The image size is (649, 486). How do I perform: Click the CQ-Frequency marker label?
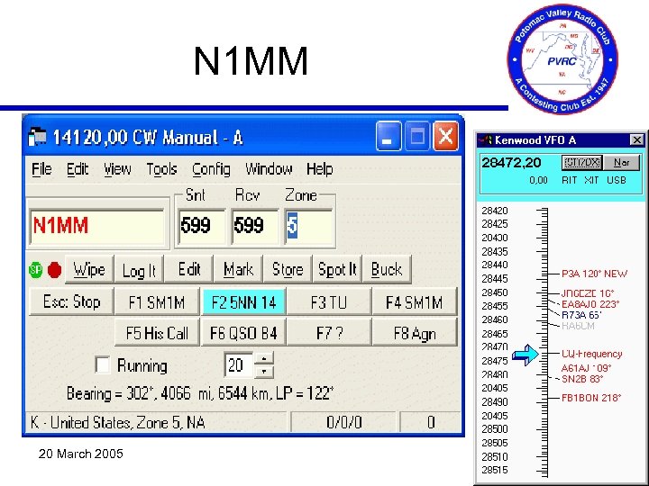point(592,354)
